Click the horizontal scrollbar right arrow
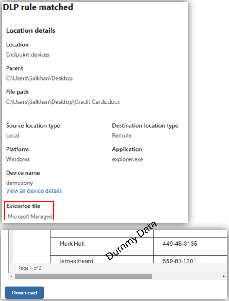Image resolution: width=229 pixels, height=301 pixels. coord(224,277)
